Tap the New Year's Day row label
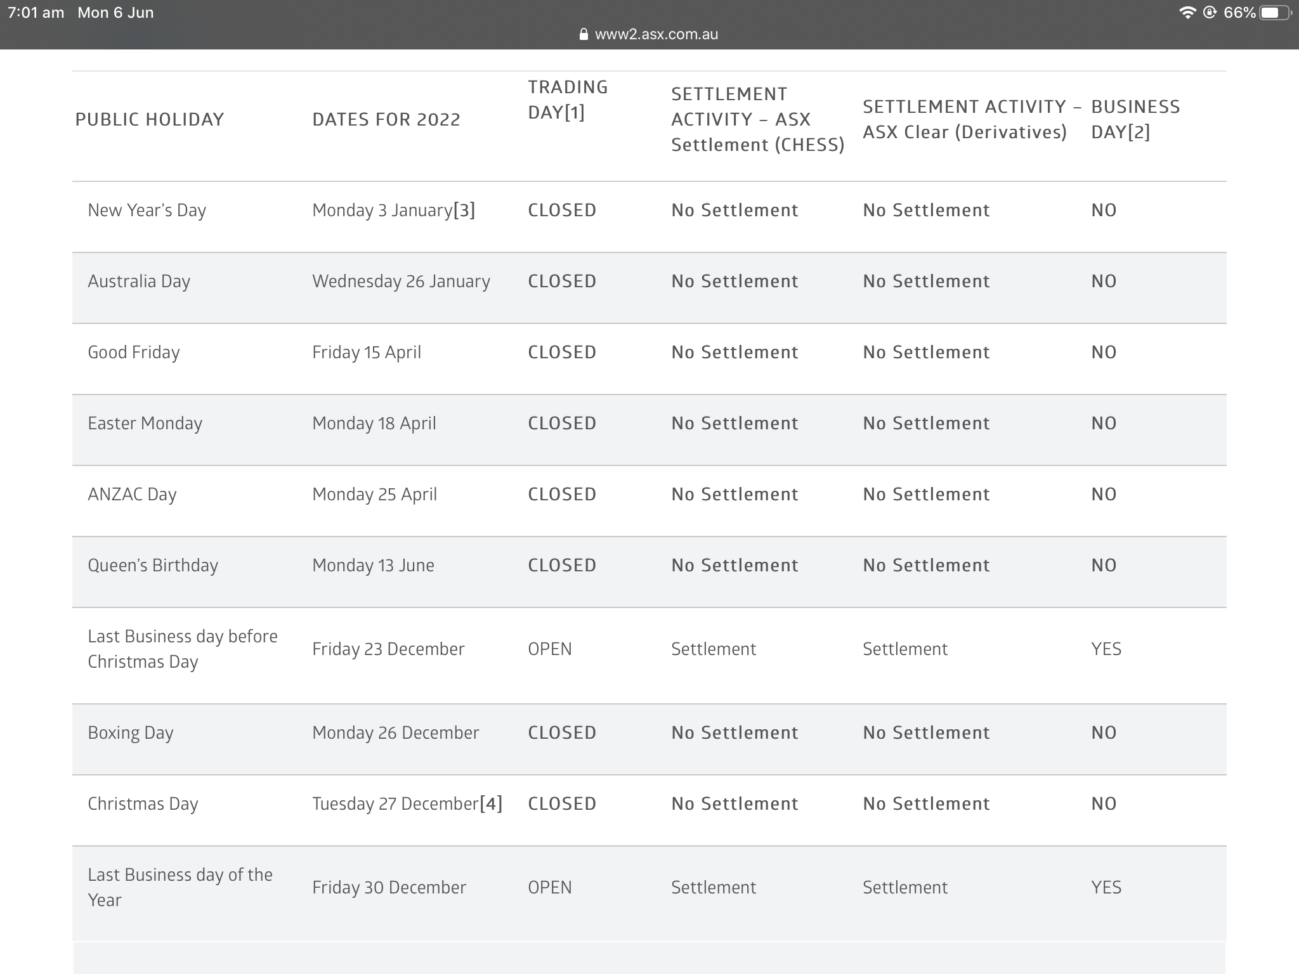 pyautogui.click(x=147, y=211)
